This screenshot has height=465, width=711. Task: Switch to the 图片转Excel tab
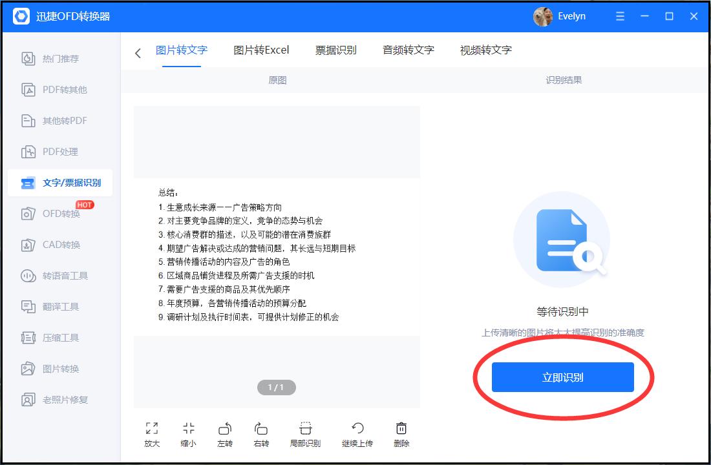261,50
